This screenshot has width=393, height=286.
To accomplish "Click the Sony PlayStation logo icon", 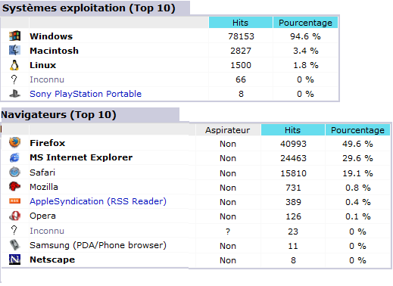I will tap(14, 94).
